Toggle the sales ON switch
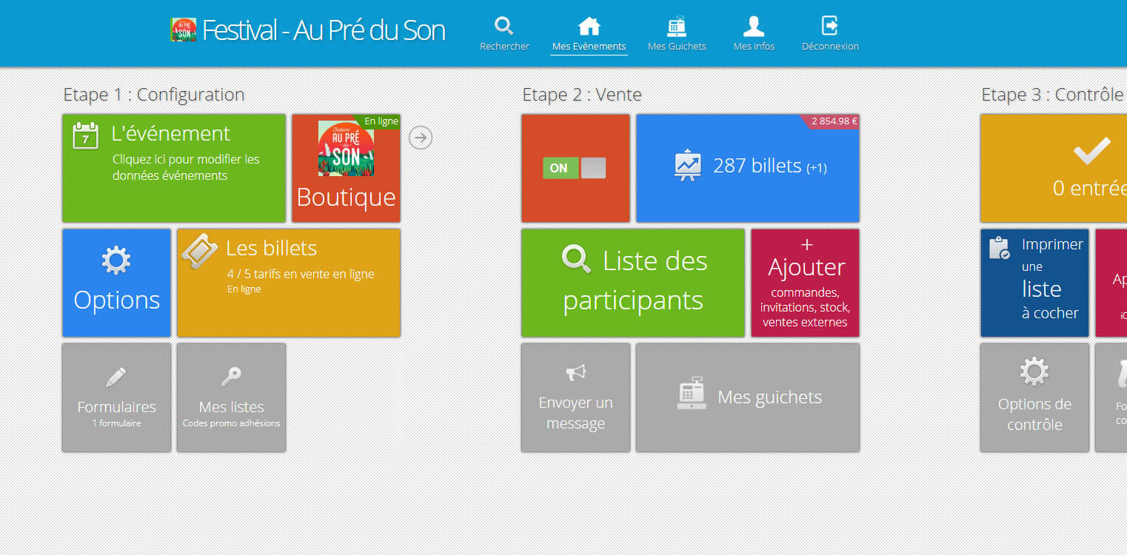Image resolution: width=1127 pixels, height=555 pixels. (x=575, y=168)
